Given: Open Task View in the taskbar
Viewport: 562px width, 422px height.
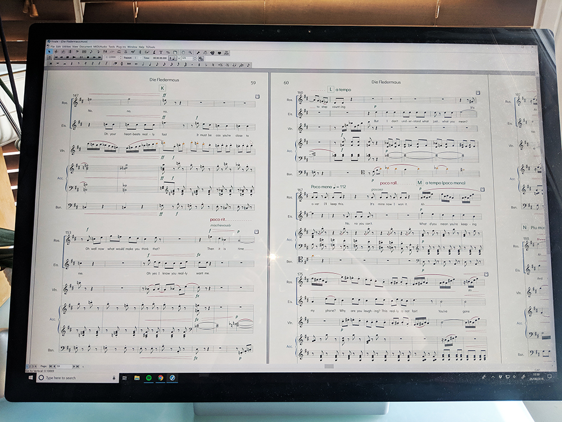Looking at the screenshot, I should click(x=124, y=378).
